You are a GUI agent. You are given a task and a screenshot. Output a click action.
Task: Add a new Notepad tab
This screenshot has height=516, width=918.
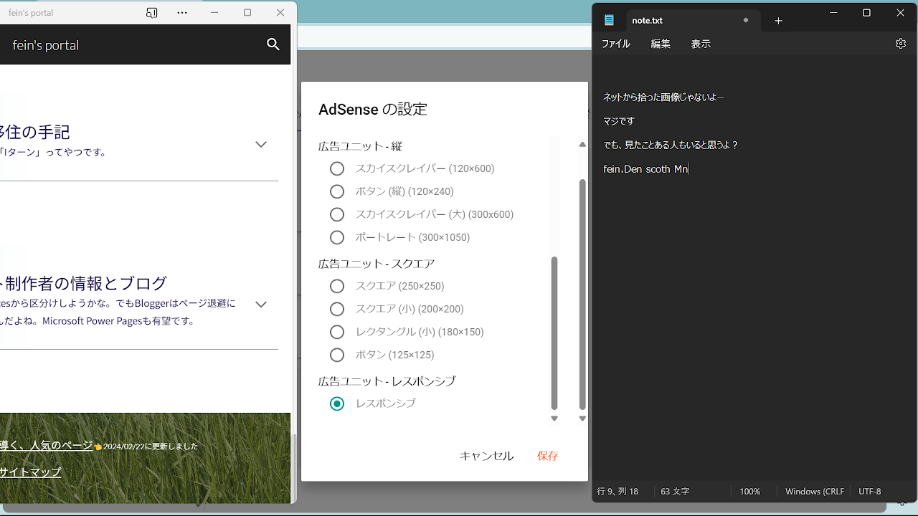click(778, 21)
